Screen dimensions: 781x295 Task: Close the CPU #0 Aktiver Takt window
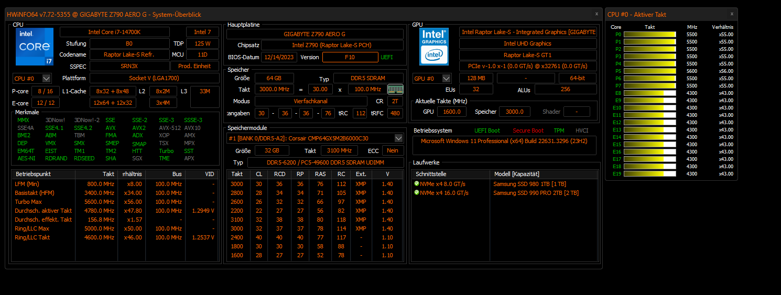[x=732, y=14]
